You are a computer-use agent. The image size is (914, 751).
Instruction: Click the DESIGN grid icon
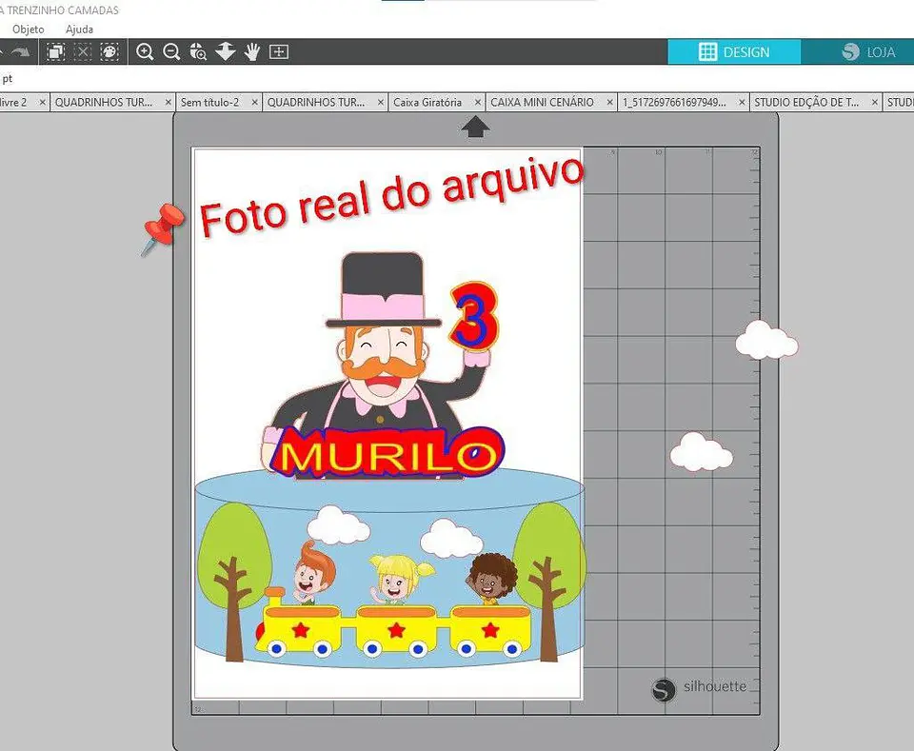pos(707,51)
